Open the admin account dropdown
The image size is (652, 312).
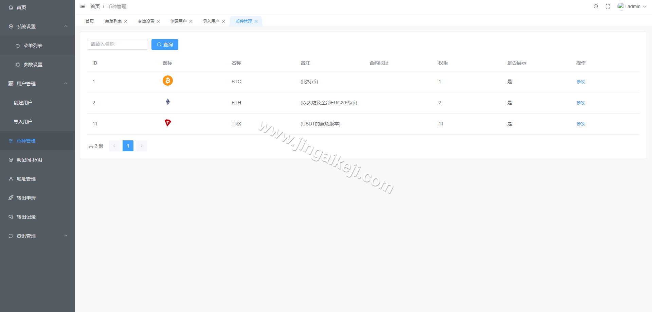click(634, 6)
